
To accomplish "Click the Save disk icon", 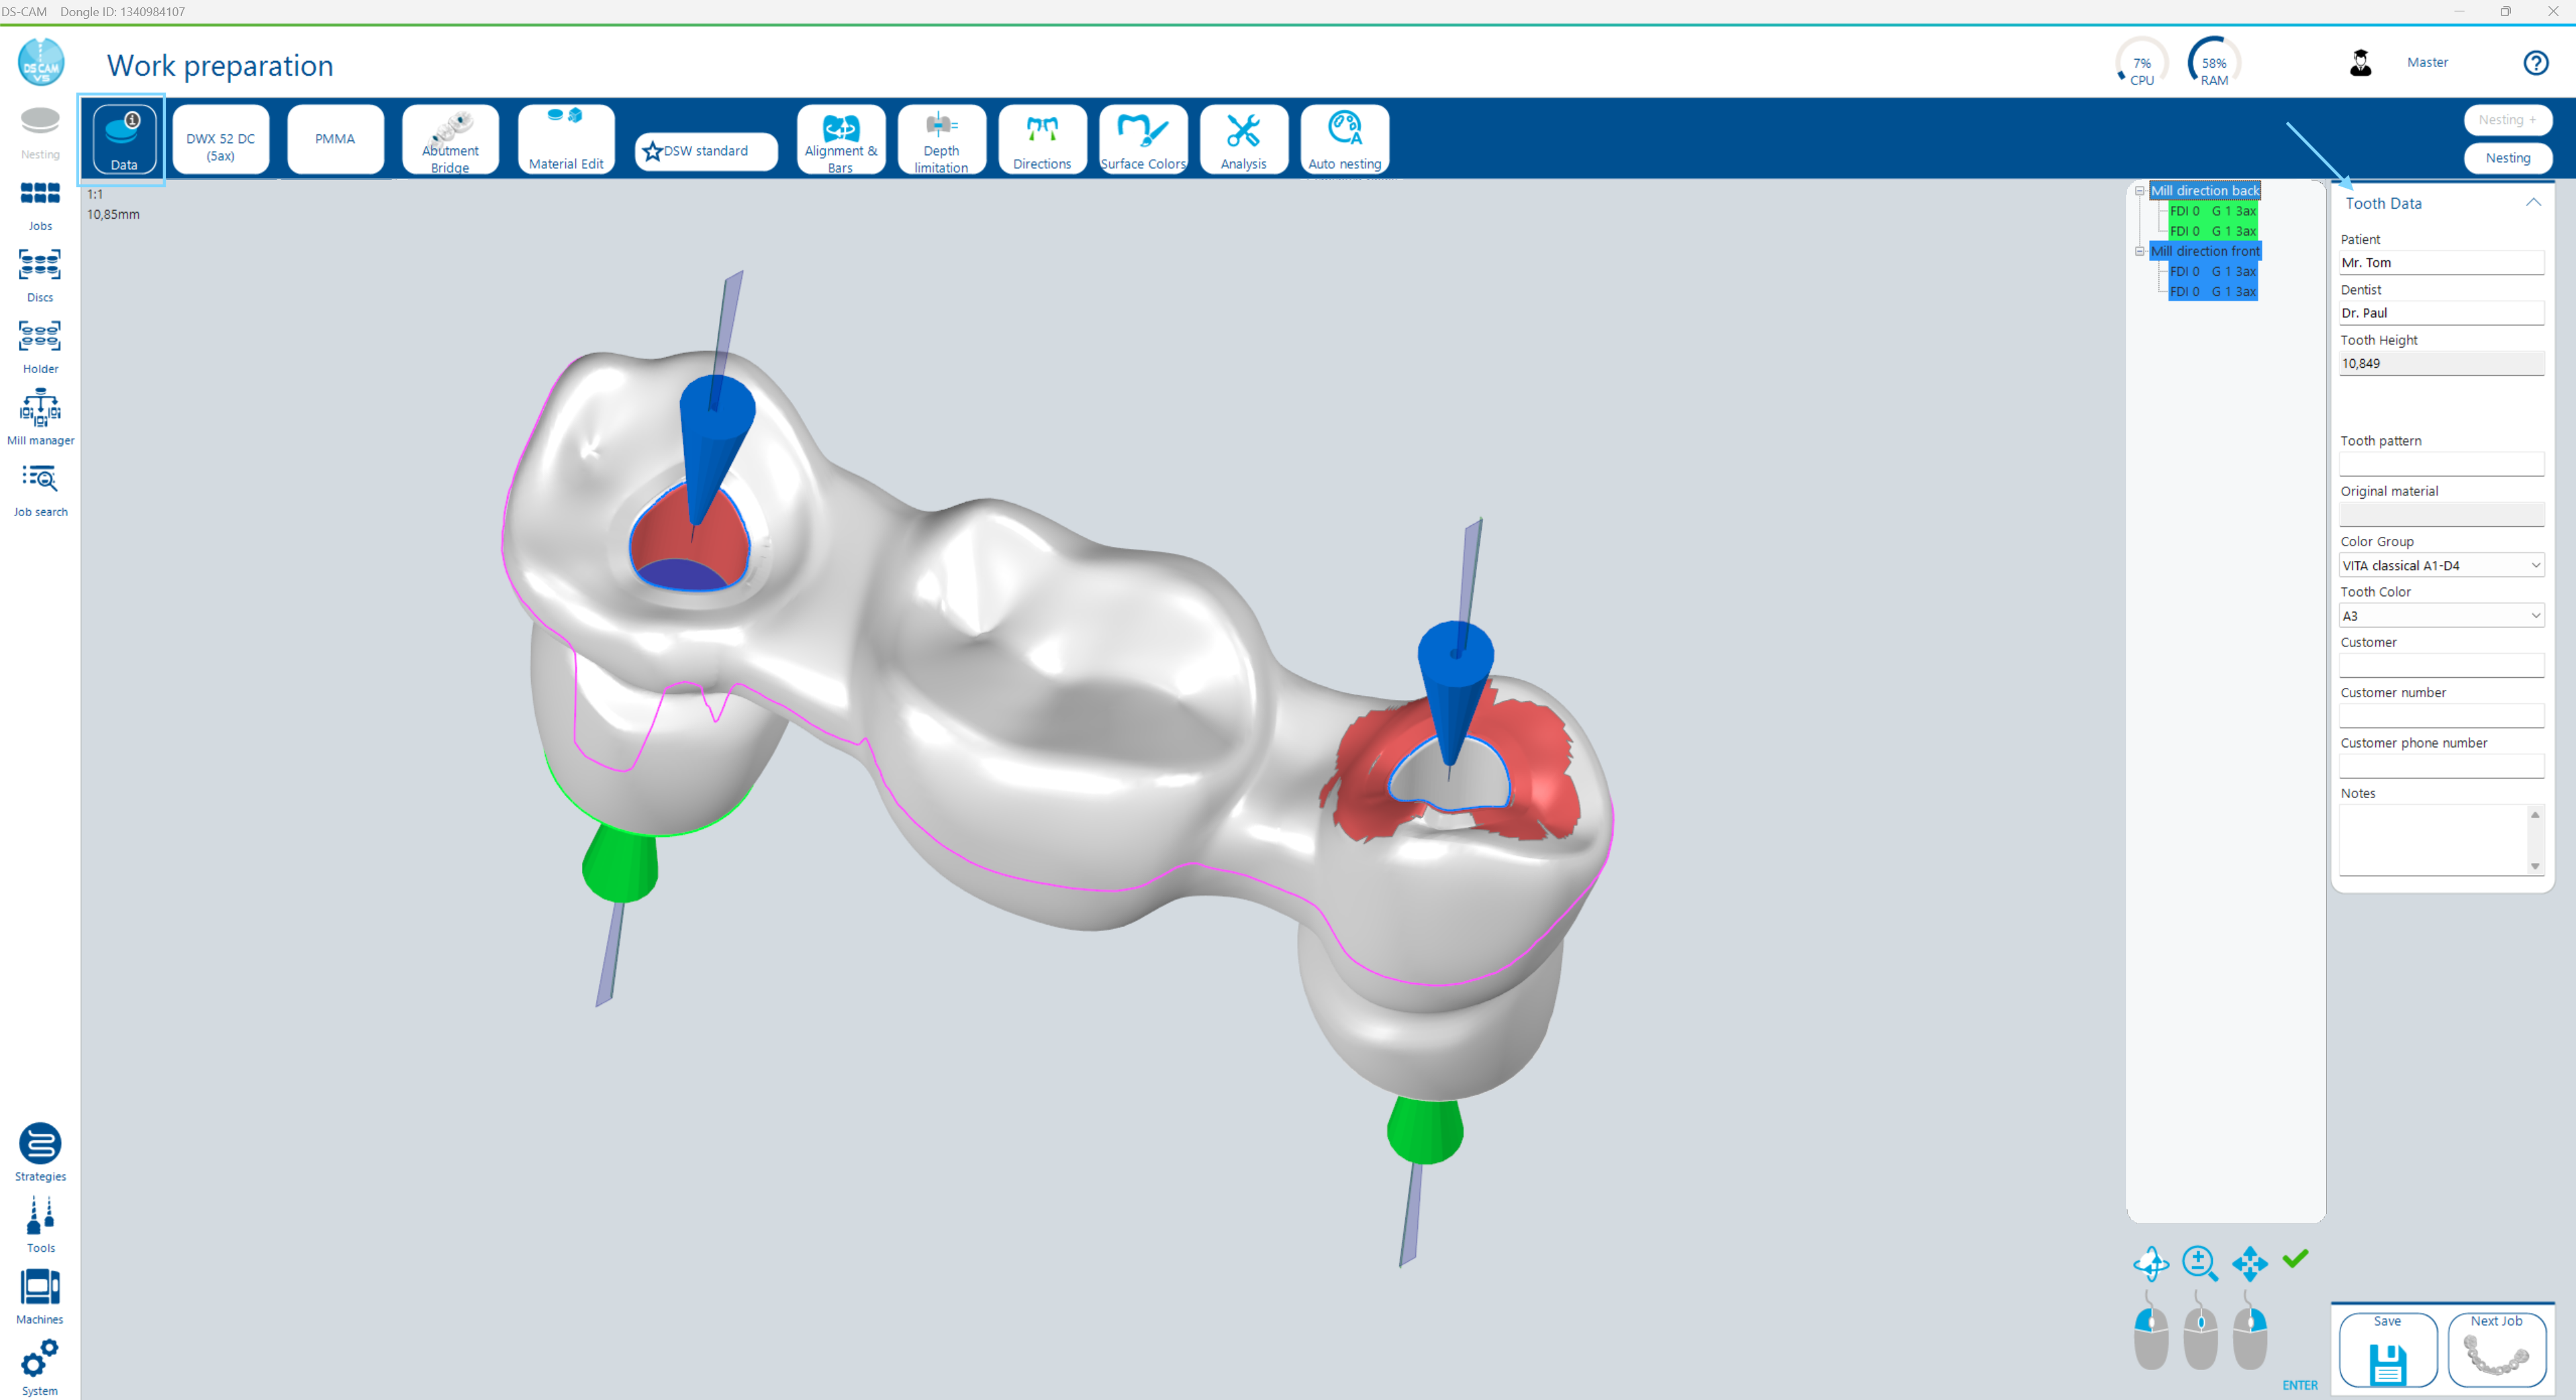I will click(x=2387, y=1362).
